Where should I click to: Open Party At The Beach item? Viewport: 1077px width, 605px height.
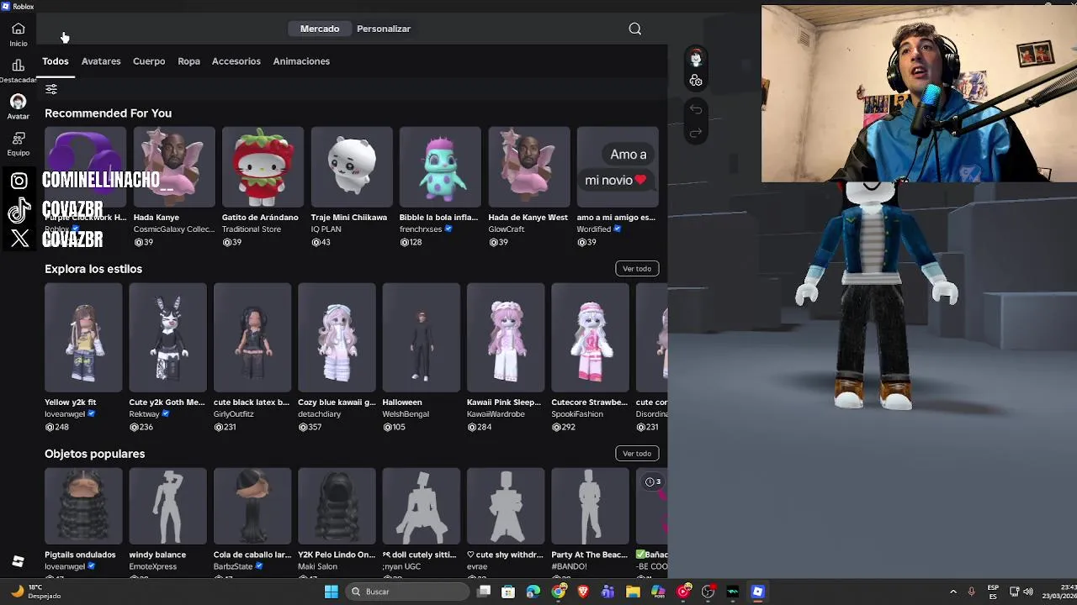tap(590, 507)
